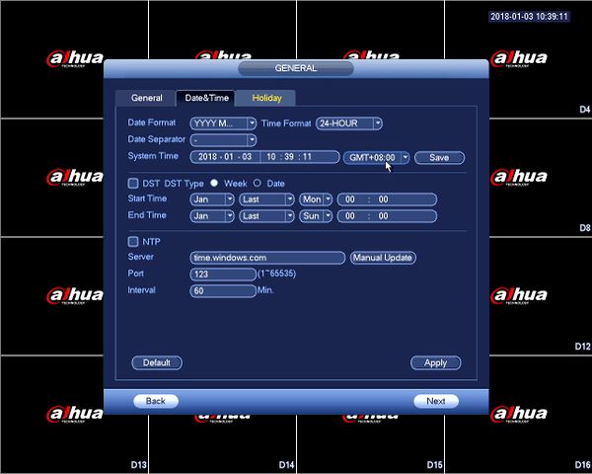Open the GMT+08:00 time zone dropdown
The height and width of the screenshot is (474, 592).
[376, 158]
